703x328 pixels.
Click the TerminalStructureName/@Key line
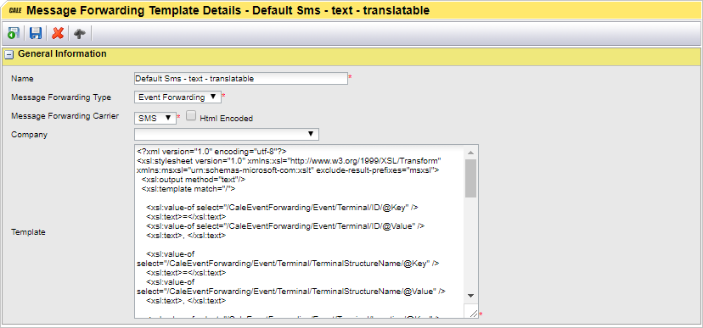point(288,264)
